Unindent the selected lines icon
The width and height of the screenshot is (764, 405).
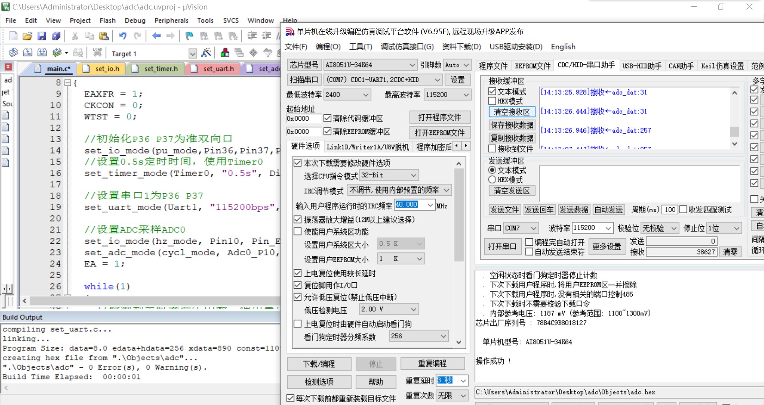[x=266, y=36]
